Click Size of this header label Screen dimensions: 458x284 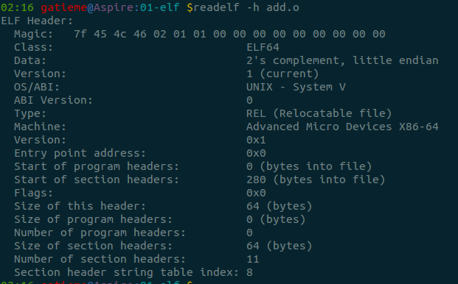tap(80, 206)
